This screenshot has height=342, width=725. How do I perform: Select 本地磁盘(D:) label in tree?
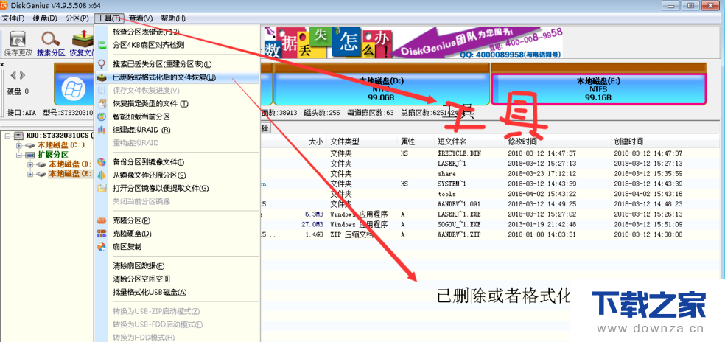click(70, 164)
